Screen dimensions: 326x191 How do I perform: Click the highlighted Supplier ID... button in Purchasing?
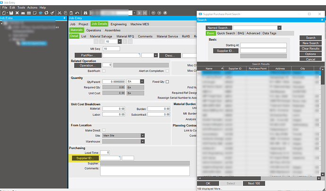85,158
